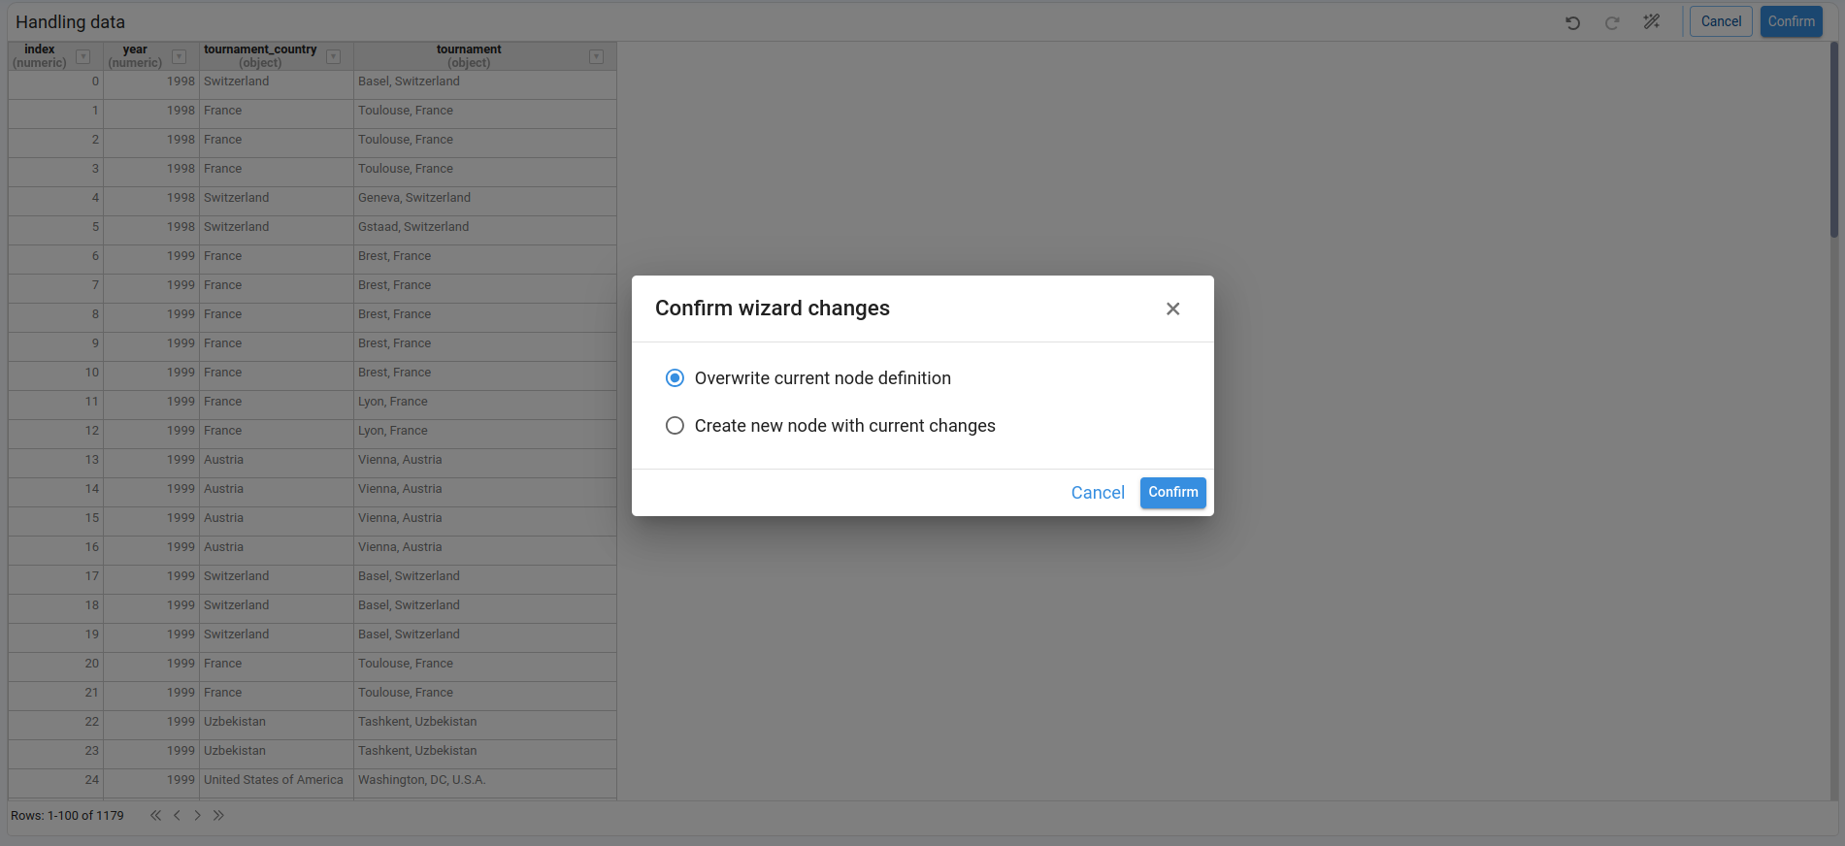Jump to the last page of rows

[x=219, y=815]
